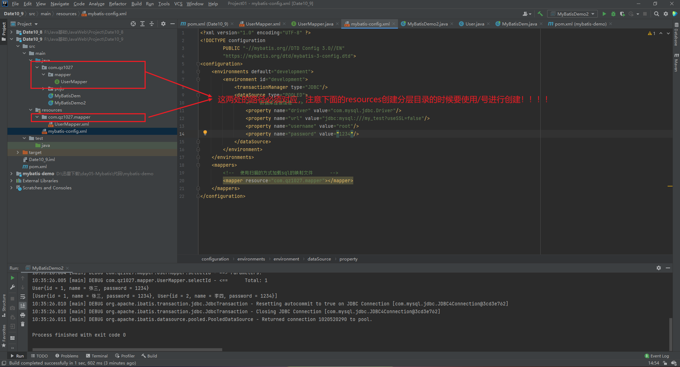Jump to the next highlighted error with the down arrow
This screenshot has height=367, width=680.
click(668, 33)
